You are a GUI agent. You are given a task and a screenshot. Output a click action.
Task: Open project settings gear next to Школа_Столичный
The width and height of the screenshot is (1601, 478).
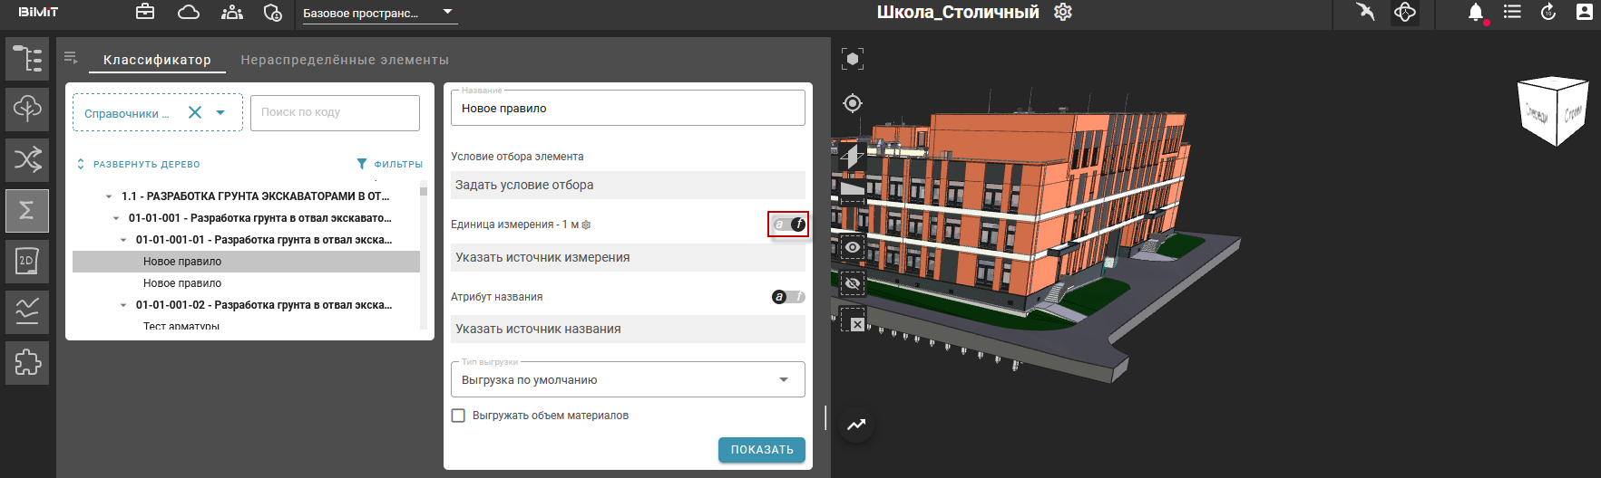1063,13
